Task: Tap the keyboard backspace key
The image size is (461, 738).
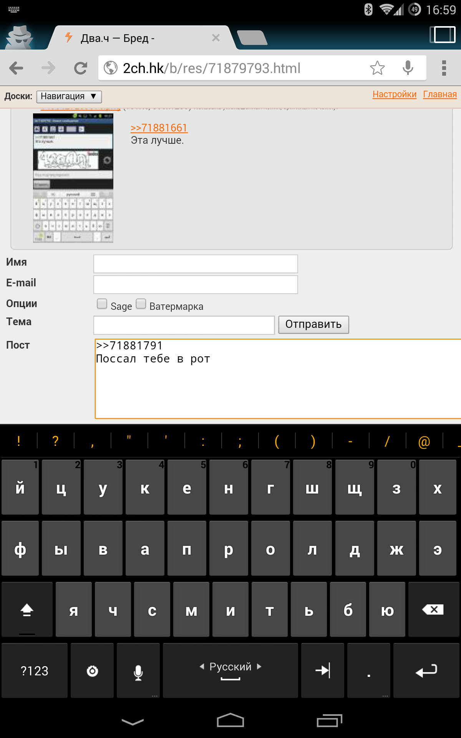Action: (434, 610)
